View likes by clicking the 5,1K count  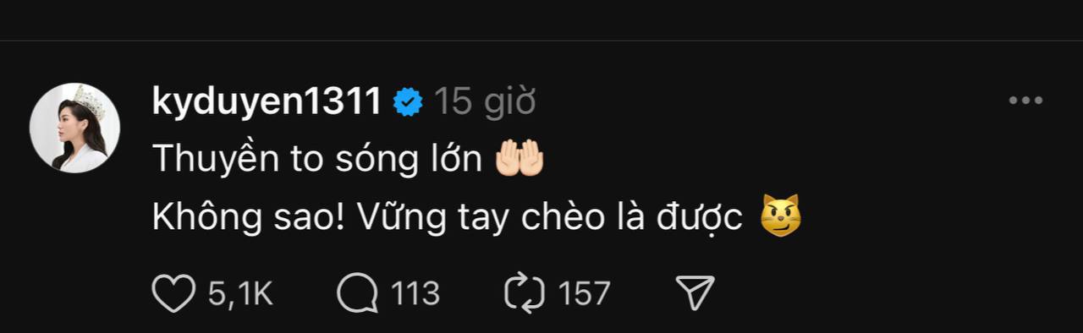(x=240, y=293)
